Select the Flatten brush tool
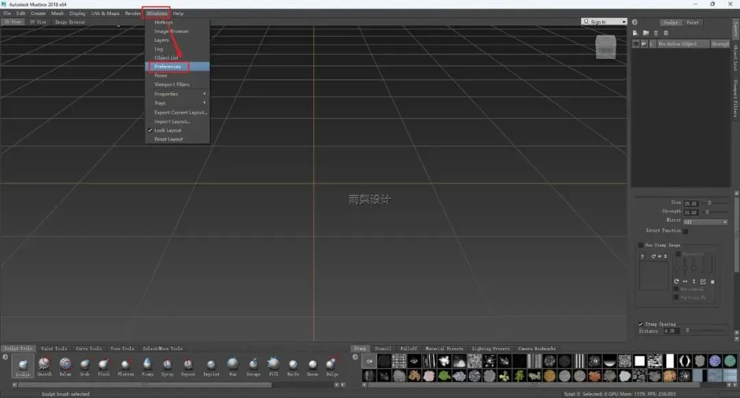Viewport: 740px width, 398px height. pyautogui.click(x=125, y=366)
